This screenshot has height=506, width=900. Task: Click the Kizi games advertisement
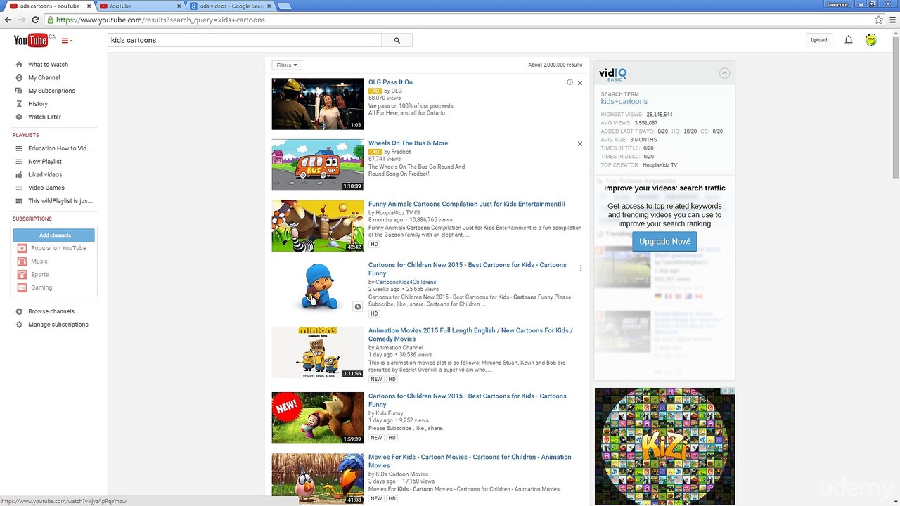click(x=664, y=446)
